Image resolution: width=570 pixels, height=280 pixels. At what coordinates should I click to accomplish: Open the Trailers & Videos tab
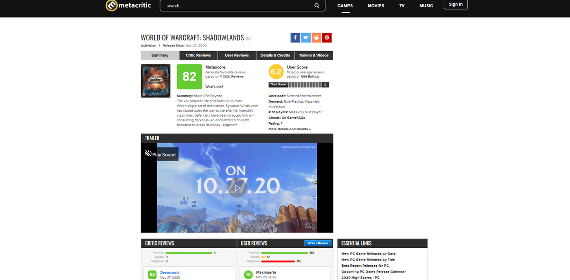pyautogui.click(x=313, y=55)
